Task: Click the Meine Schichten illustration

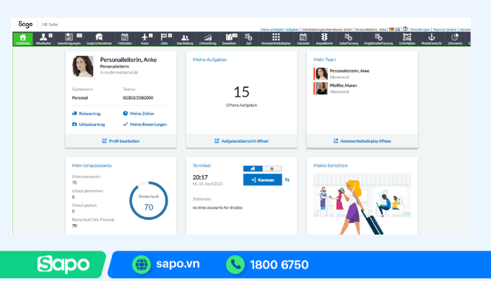Action: (362, 203)
